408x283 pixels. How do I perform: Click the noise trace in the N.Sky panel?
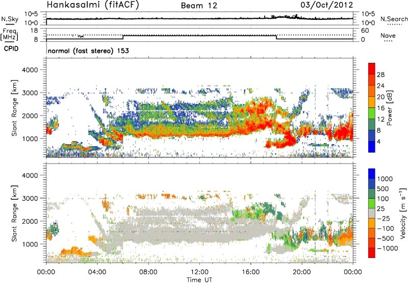pos(199,18)
